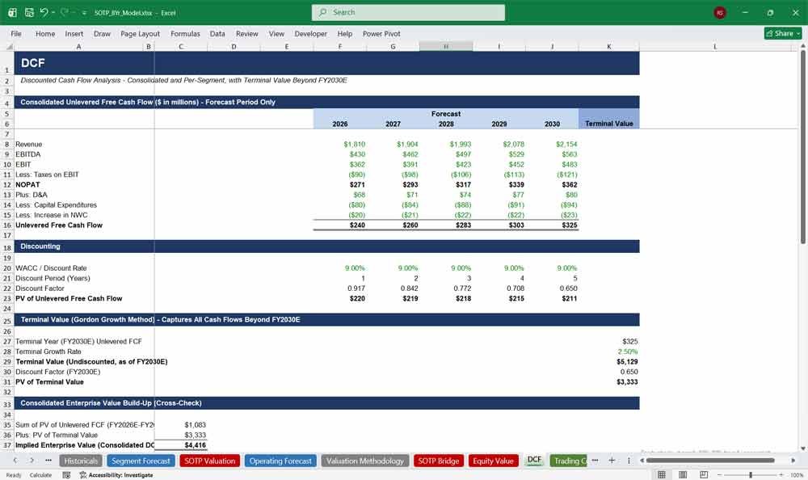Image resolution: width=808 pixels, height=480 pixels.
Task: Click the zoom in plus button
Action: click(x=781, y=475)
